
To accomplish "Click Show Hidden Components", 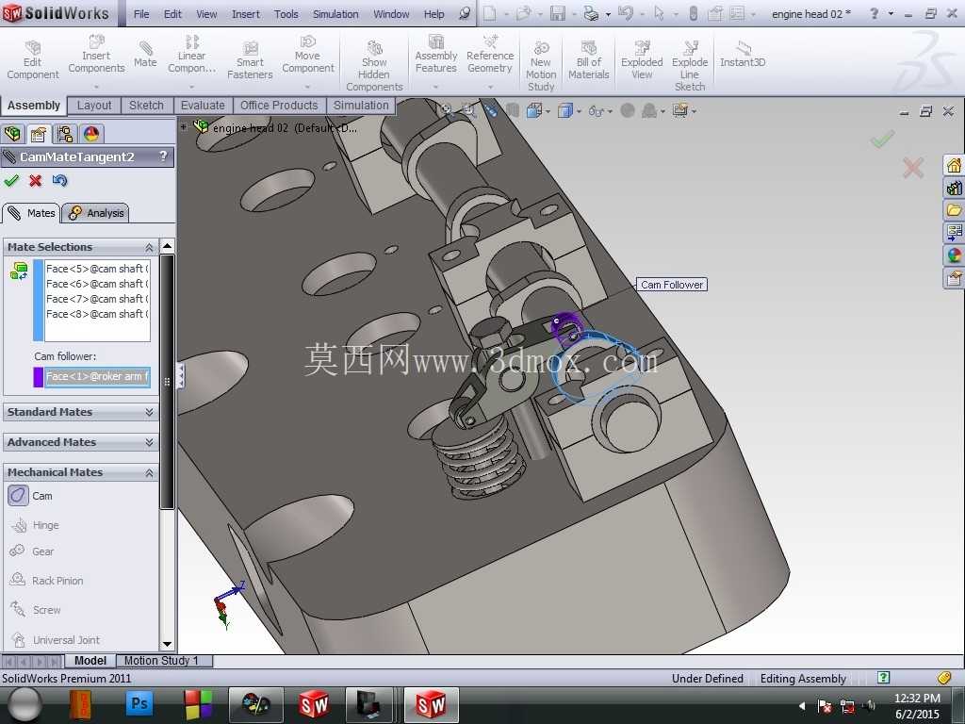I will 374,67.
